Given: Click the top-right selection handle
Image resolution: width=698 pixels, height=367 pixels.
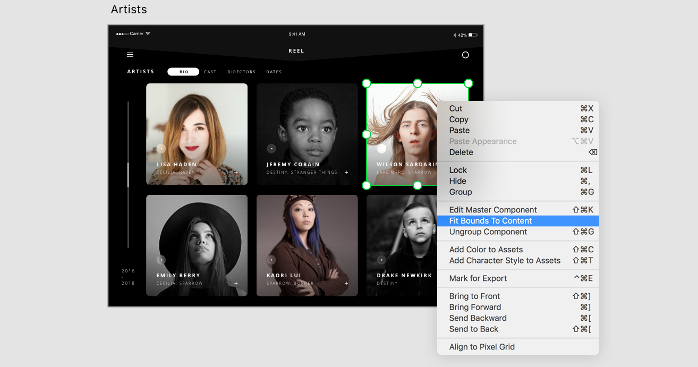Looking at the screenshot, I should (469, 83).
